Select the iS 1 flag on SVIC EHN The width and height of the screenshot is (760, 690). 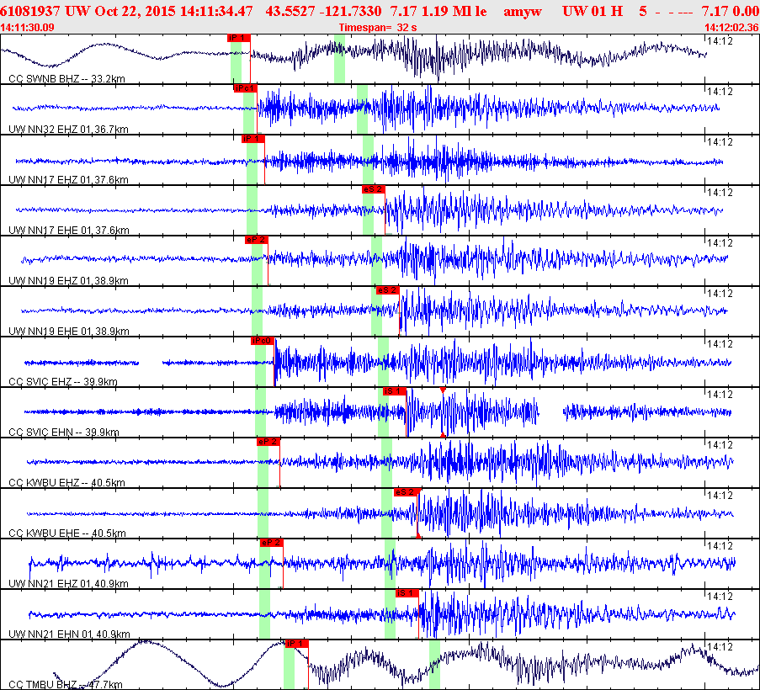[395, 391]
